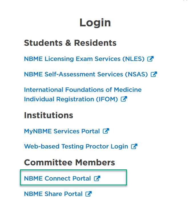Image resolution: width=188 pixels, height=212 pixels.
Task: Click external-link icon beside NBME Share Portal
Action: (x=89, y=194)
